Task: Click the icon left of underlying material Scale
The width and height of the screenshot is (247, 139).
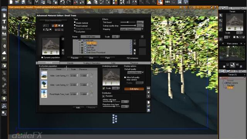Action: pyautogui.click(x=104, y=88)
